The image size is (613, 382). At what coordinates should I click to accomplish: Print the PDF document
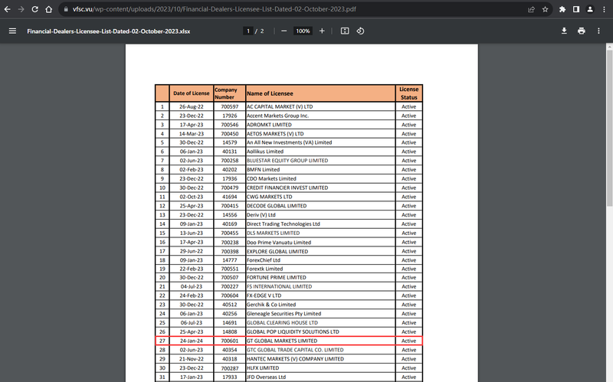582,31
